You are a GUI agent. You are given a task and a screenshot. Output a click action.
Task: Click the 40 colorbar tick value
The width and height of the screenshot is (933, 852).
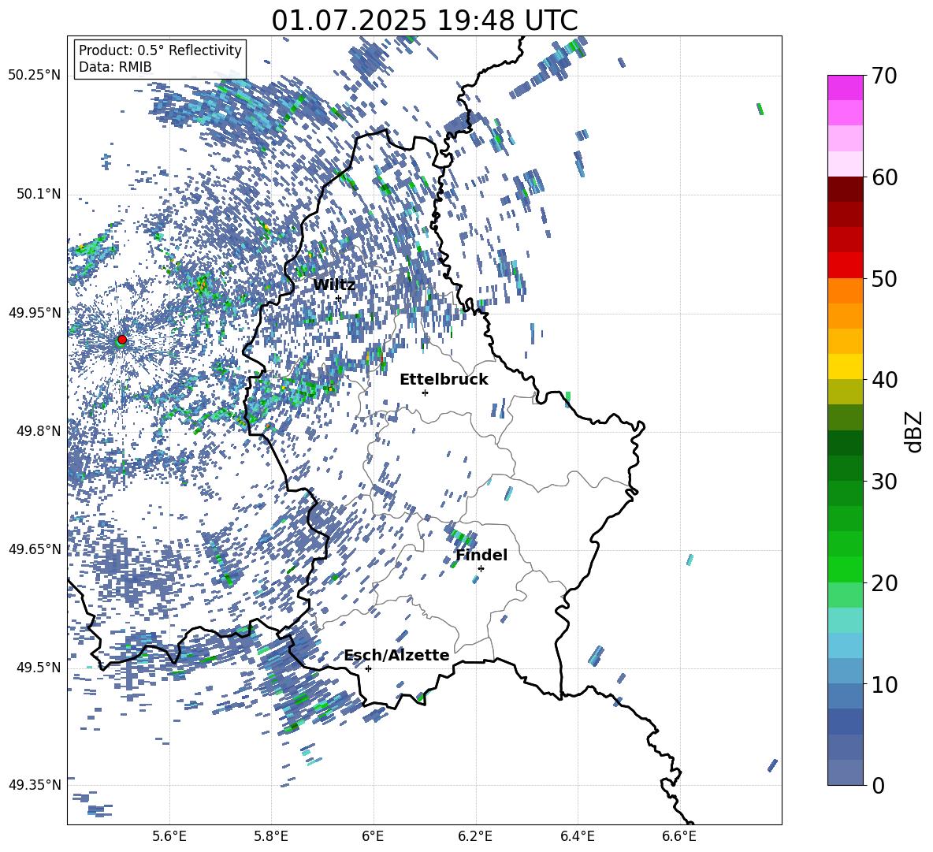coord(884,380)
